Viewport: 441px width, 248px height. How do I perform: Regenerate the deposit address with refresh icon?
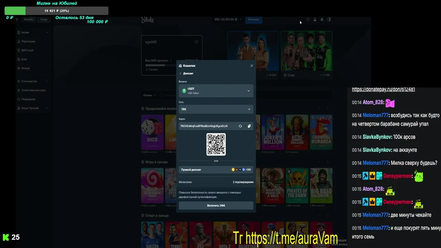pos(240,126)
